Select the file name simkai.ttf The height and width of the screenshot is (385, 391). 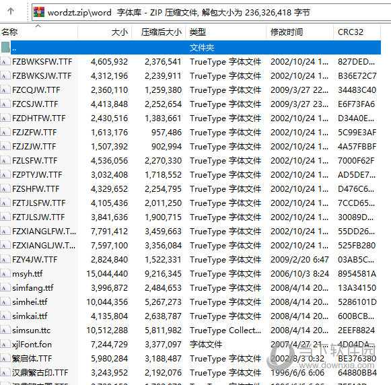tap(30, 316)
